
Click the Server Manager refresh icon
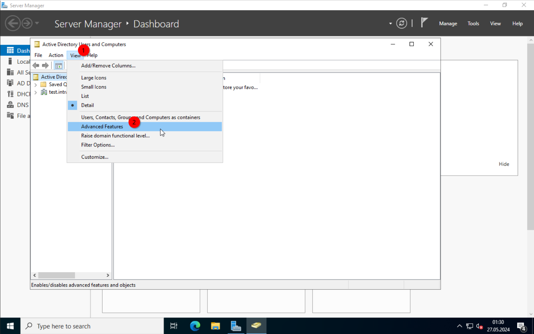click(402, 23)
